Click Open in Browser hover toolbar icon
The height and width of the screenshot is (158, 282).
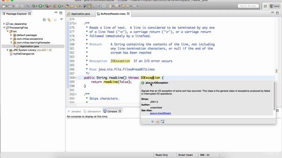tap(163, 122)
